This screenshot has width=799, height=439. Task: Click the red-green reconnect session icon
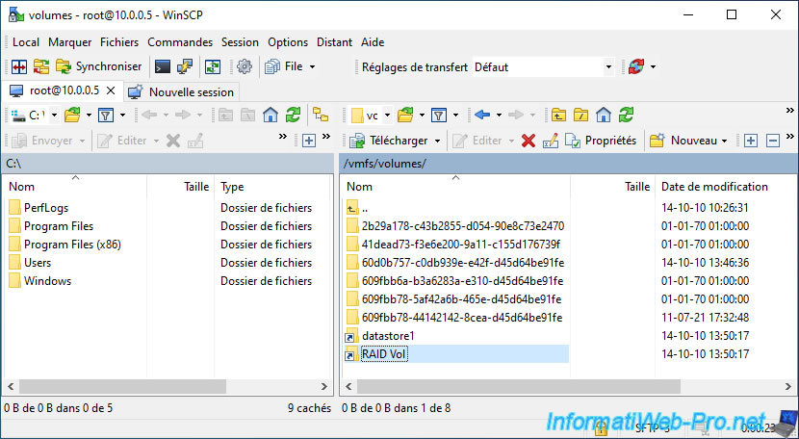pyautogui.click(x=636, y=66)
